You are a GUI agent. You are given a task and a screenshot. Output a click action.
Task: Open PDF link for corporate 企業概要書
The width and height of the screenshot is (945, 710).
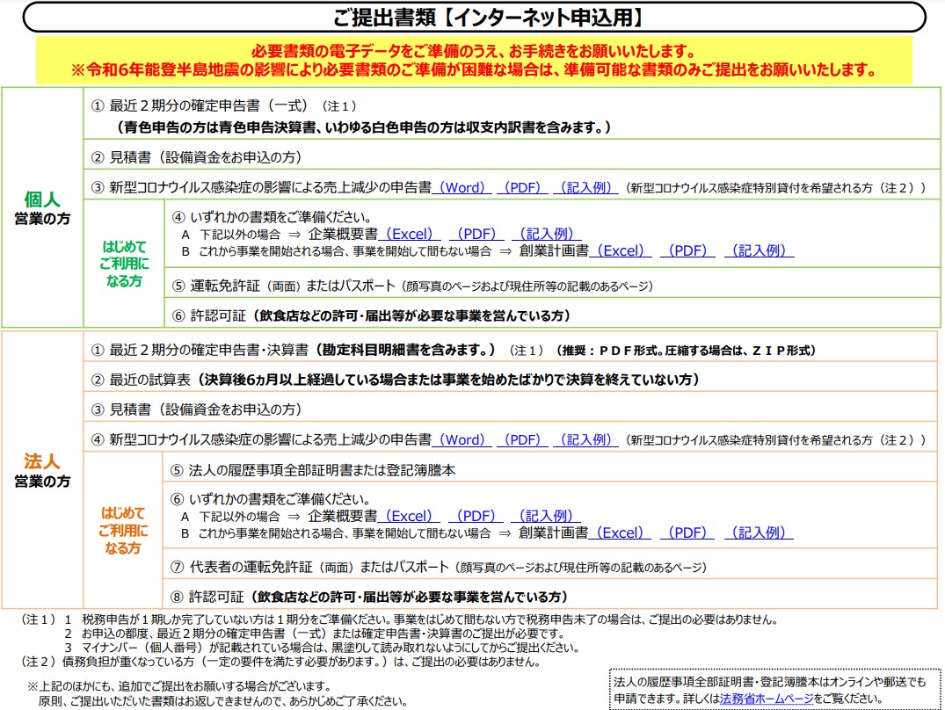[476, 516]
